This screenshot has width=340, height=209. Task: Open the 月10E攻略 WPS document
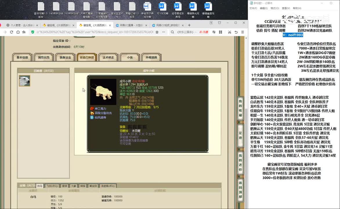162,9
